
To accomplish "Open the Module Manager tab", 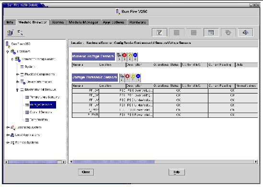I will (x=83, y=22).
